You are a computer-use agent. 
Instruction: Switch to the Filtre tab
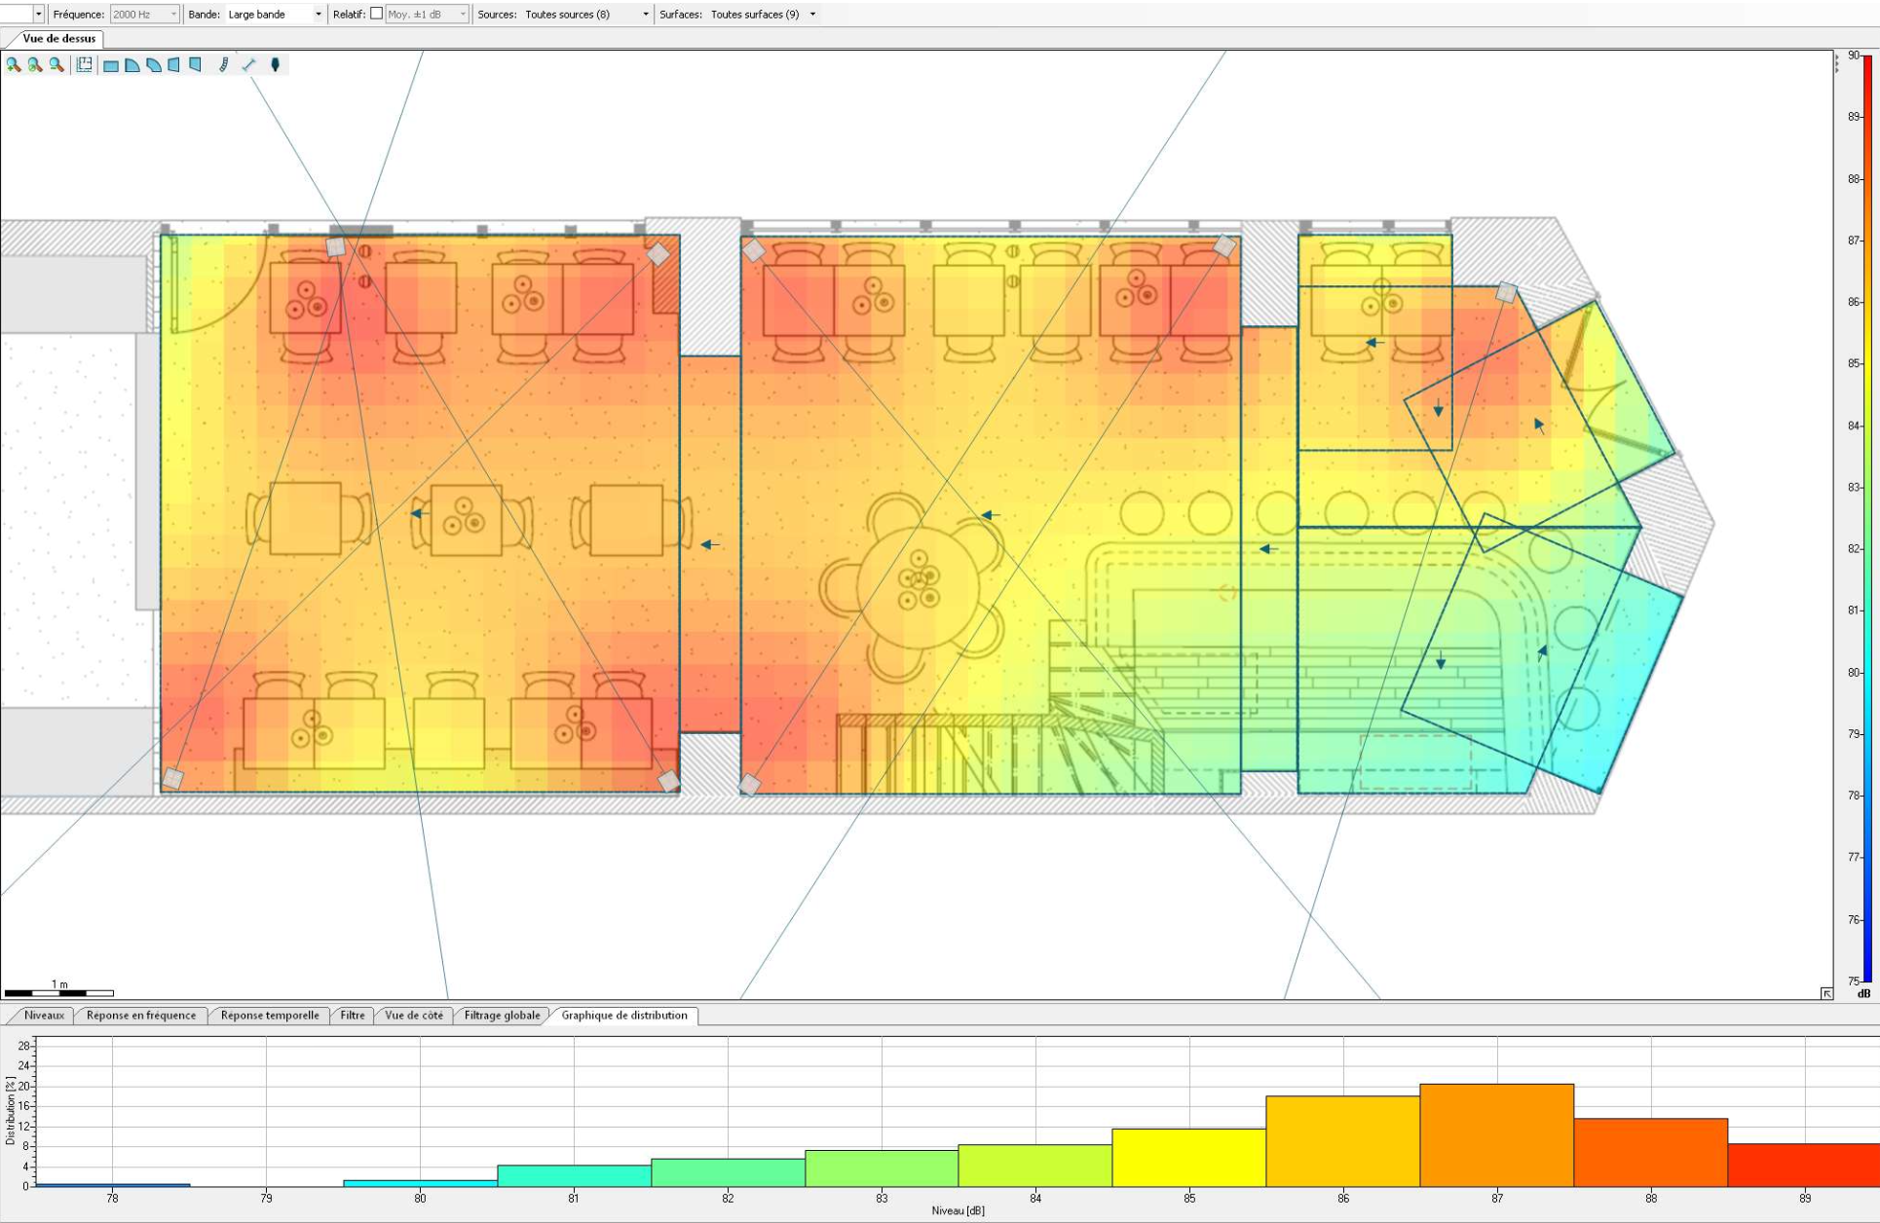[353, 1016]
